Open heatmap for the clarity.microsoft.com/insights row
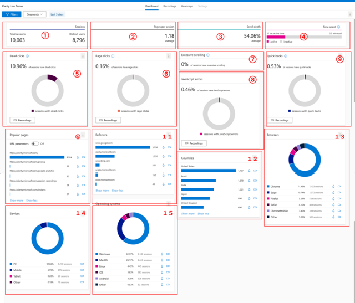Viewport: 355px width, 303px height. tap(78, 194)
